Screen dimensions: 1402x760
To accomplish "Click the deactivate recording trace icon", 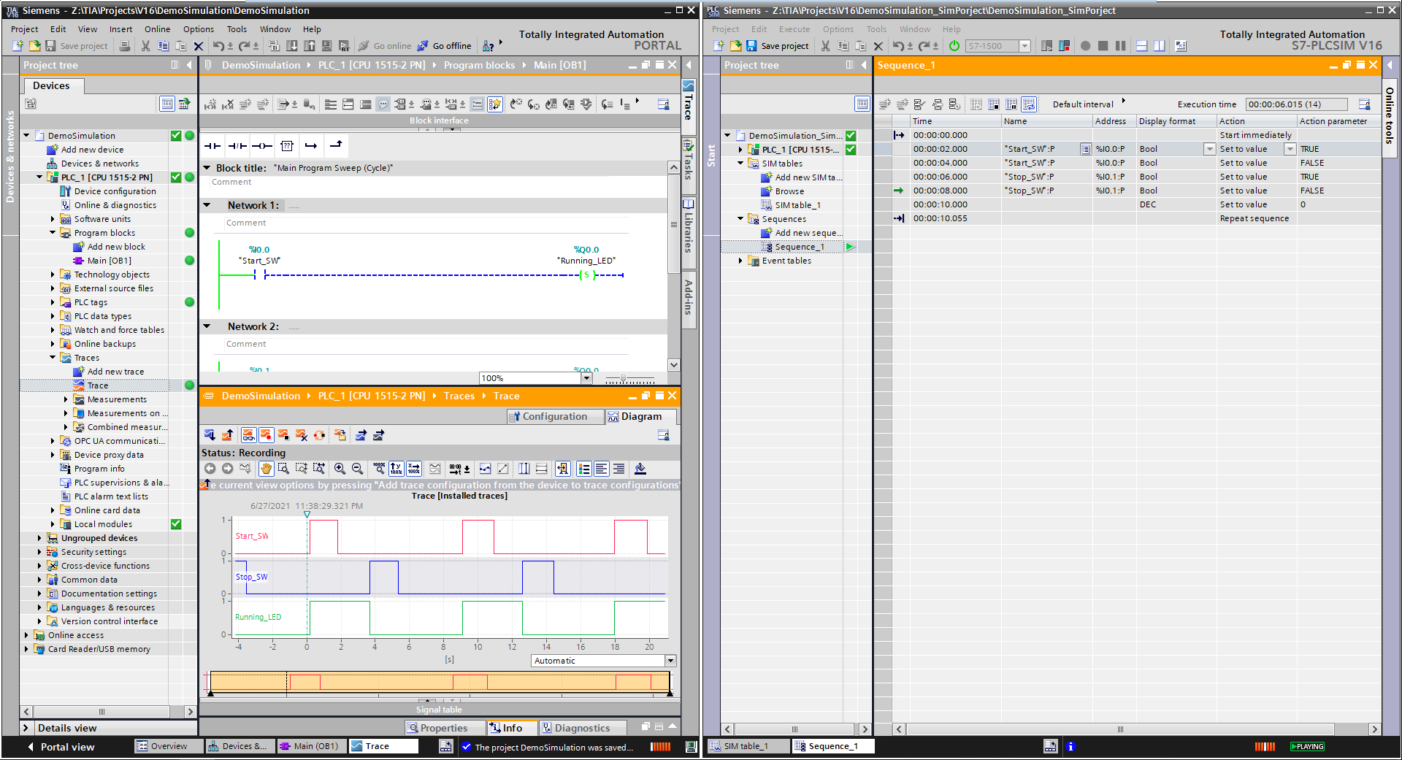I will pos(283,435).
